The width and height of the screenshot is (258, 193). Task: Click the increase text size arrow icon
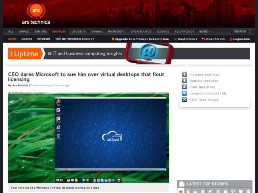tap(184, 74)
